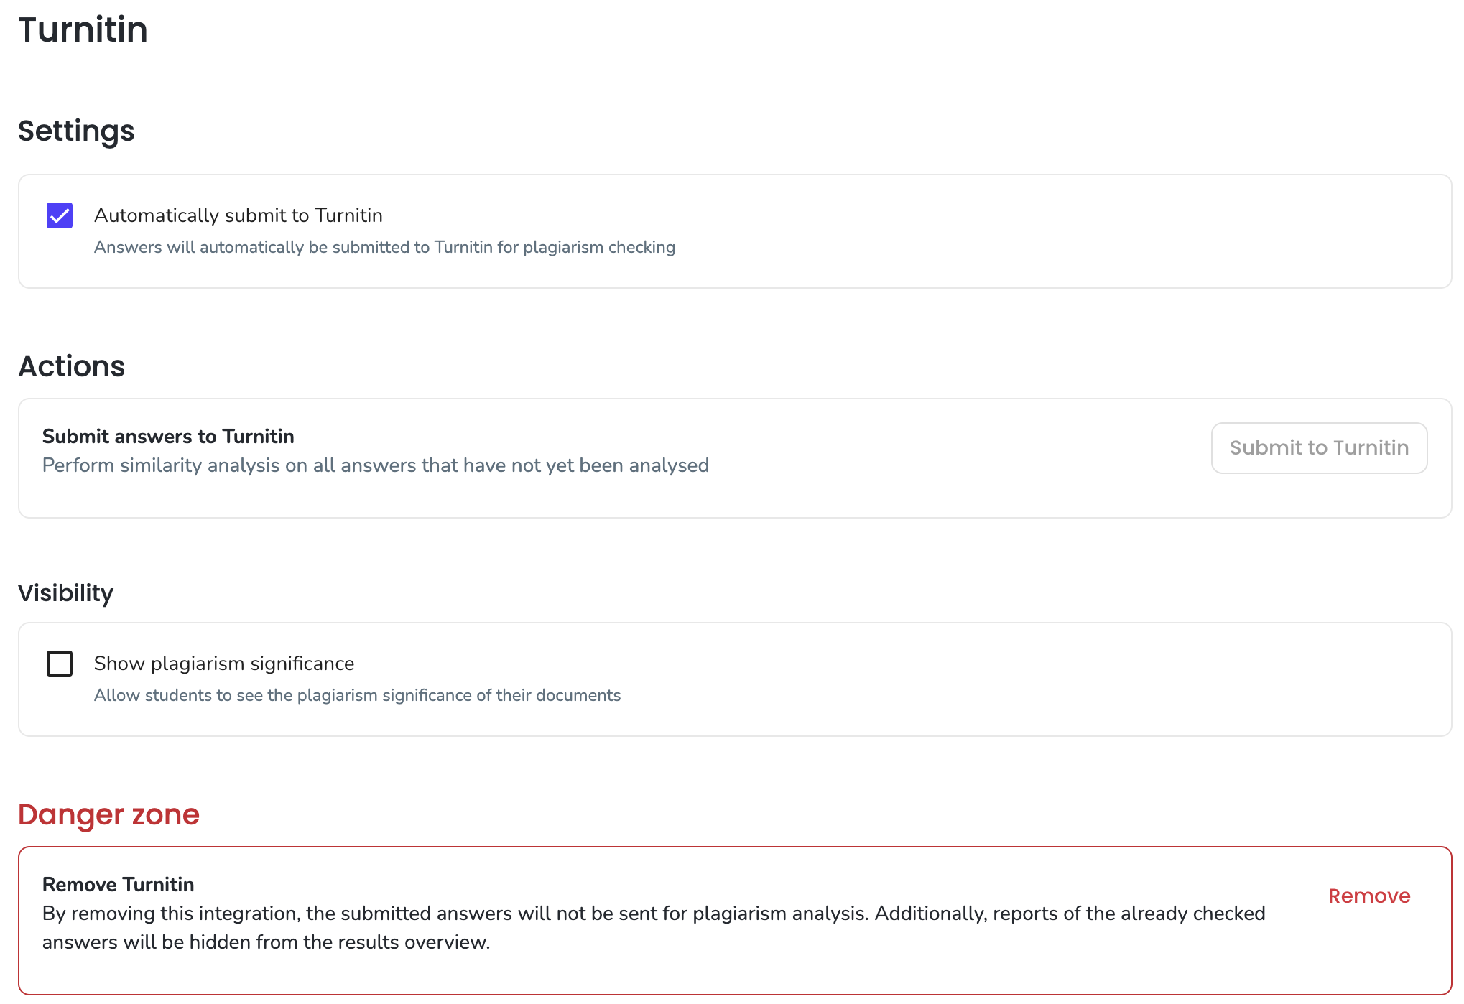The height and width of the screenshot is (1004, 1464).
Task: Click the 'Submit answers to Turnitin' title
Action: click(x=168, y=437)
